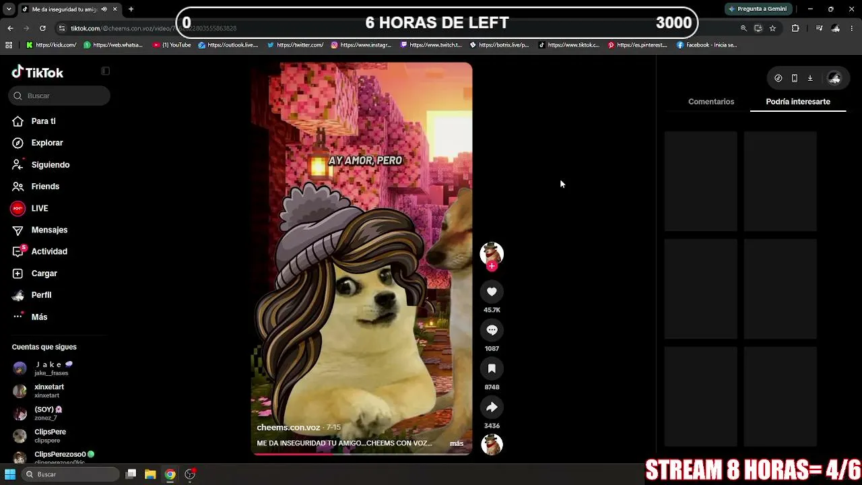Open the Chrome apps grid icon
Viewport: 862px width, 485px height.
9,45
